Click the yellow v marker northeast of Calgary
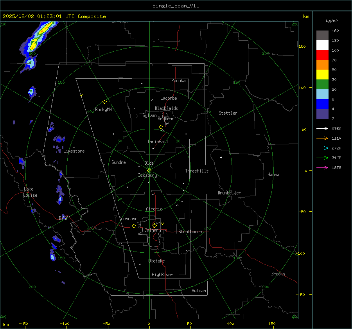352x329 pixels. point(163,224)
